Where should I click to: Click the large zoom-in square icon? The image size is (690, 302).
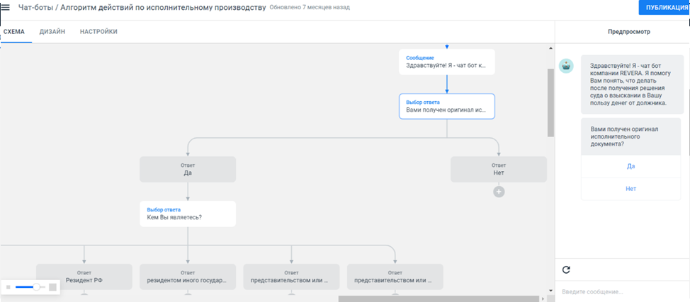tap(52, 287)
